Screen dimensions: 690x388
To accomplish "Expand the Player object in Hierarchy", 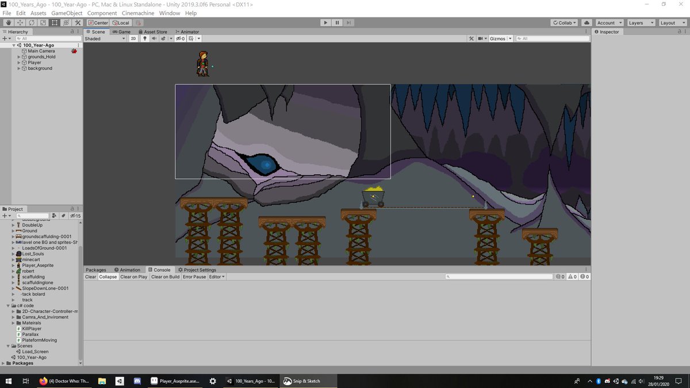I will click(19, 63).
